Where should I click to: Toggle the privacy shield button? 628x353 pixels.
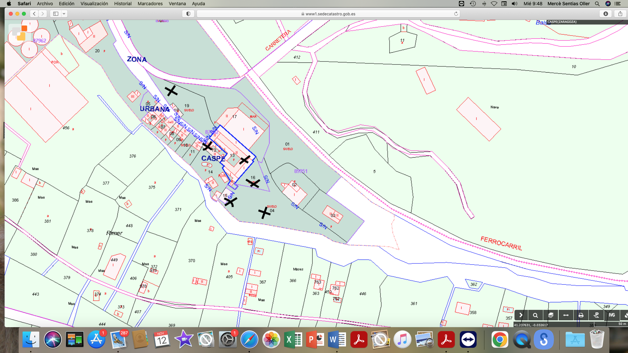[188, 14]
